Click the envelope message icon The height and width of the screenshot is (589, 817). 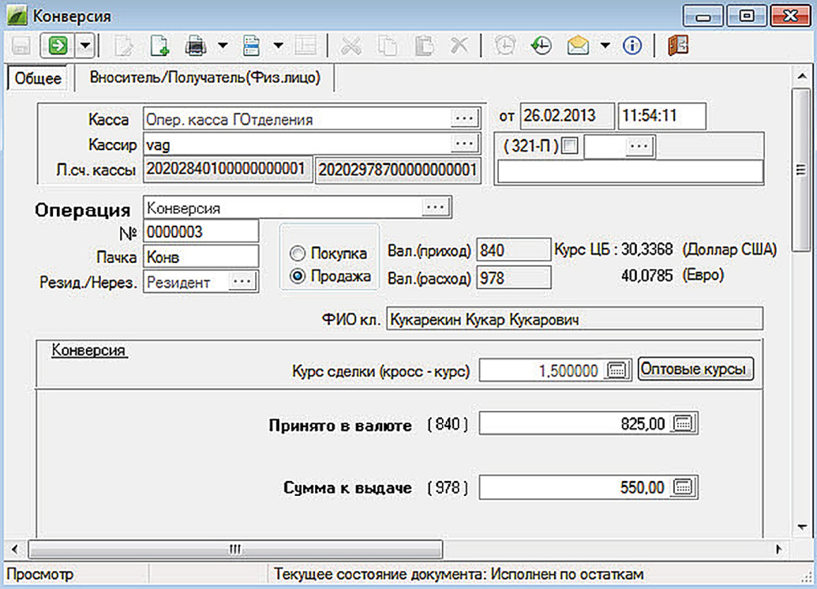click(579, 46)
